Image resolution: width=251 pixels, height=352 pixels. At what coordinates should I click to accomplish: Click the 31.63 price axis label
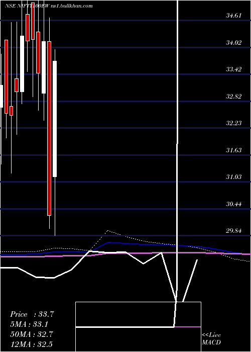pos(234,150)
